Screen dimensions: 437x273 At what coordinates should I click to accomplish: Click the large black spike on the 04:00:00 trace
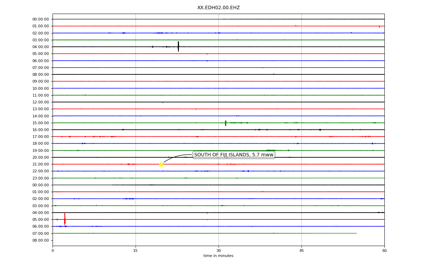click(x=178, y=46)
